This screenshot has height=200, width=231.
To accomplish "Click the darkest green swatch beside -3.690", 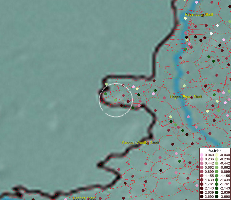I will 217,197.
